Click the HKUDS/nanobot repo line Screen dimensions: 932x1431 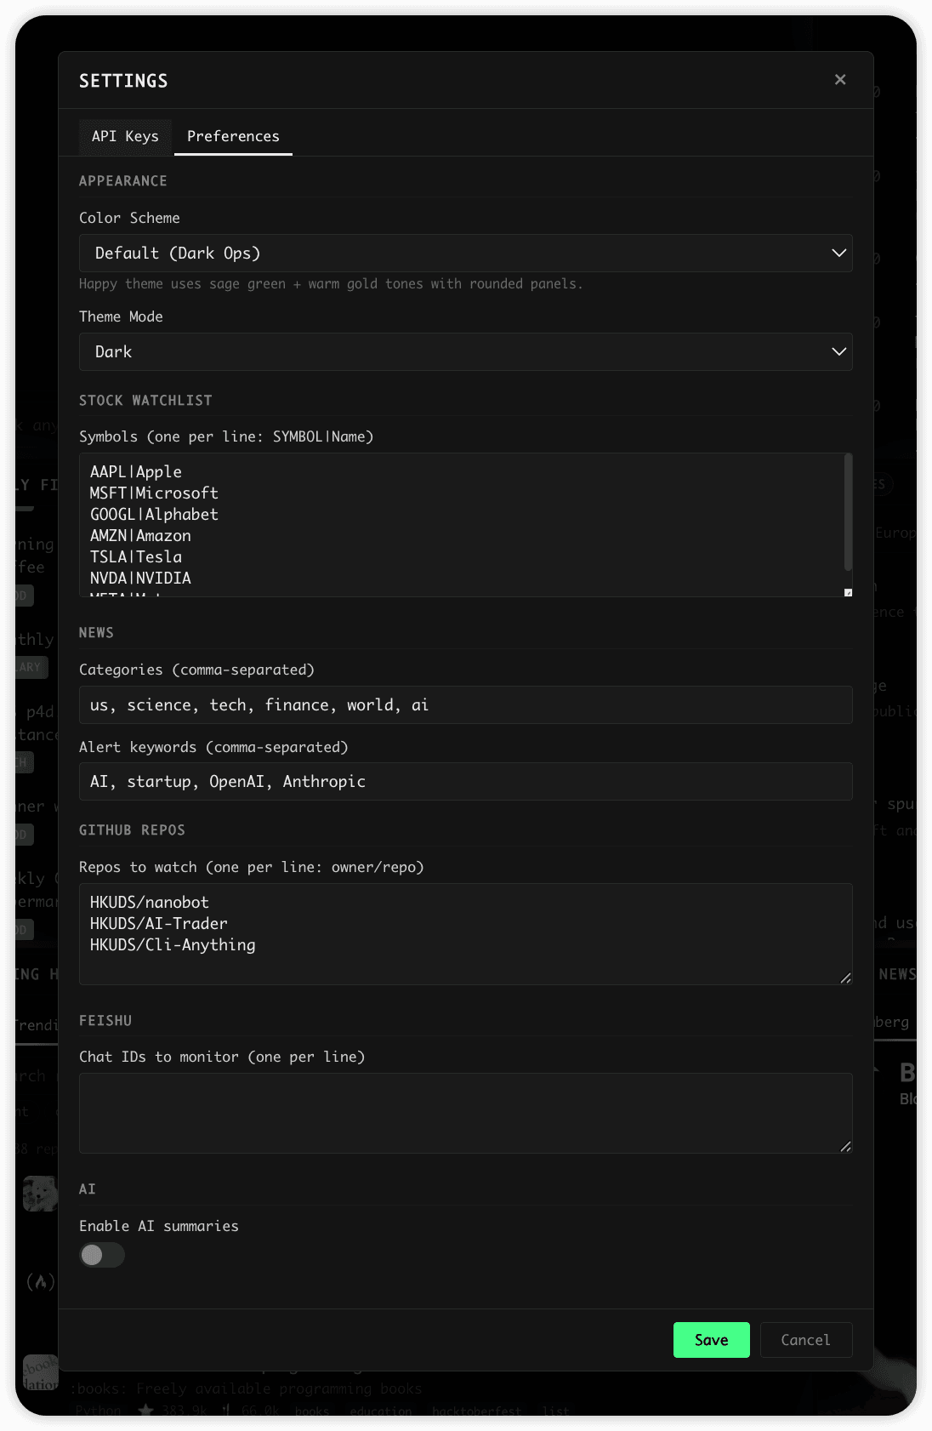pyautogui.click(x=150, y=902)
